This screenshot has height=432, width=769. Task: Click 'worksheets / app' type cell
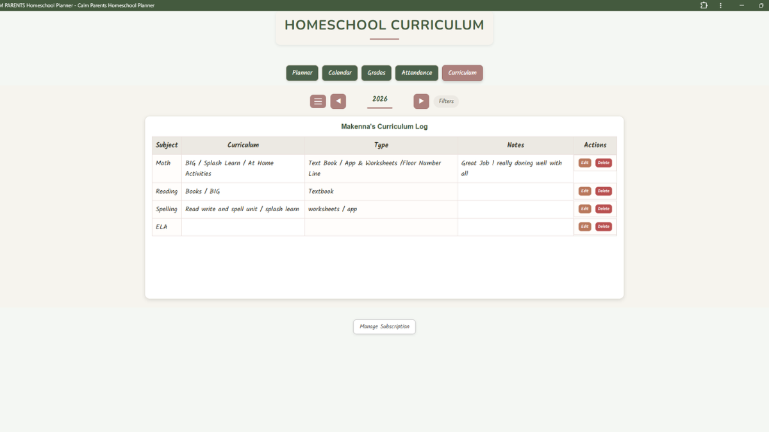pyautogui.click(x=381, y=209)
